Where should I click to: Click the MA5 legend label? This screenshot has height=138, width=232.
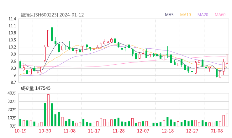169,15
